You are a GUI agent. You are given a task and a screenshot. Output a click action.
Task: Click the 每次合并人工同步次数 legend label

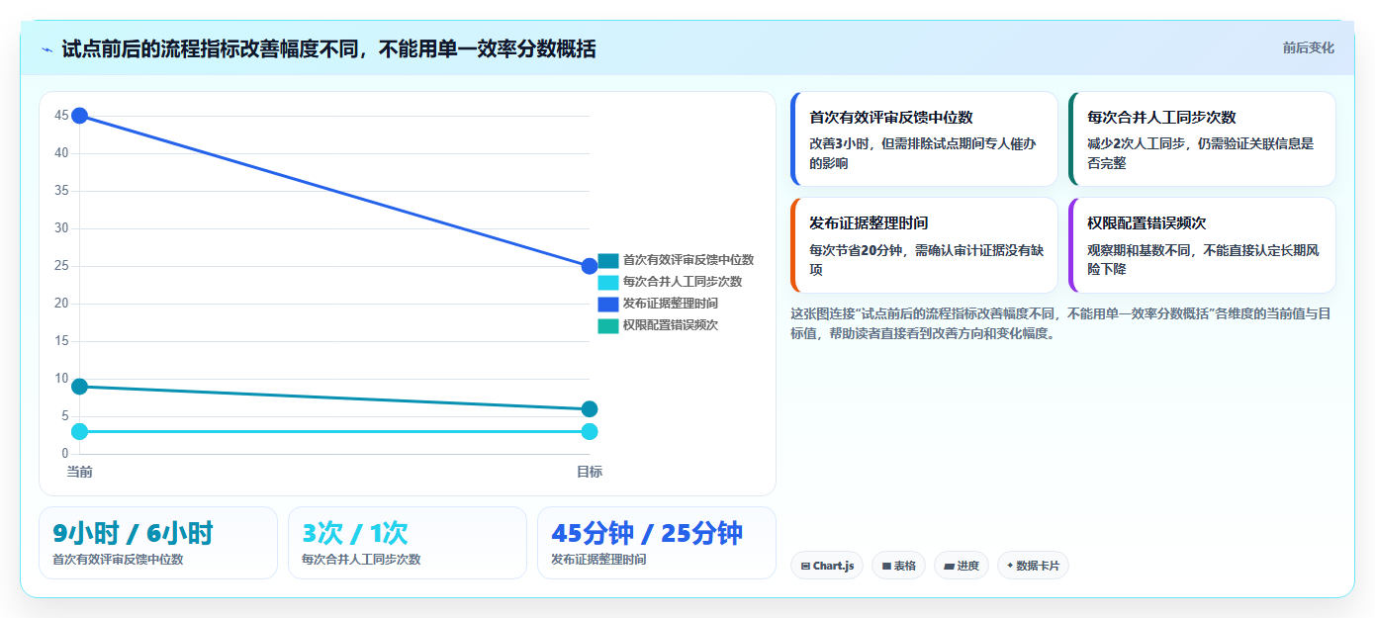point(683,282)
